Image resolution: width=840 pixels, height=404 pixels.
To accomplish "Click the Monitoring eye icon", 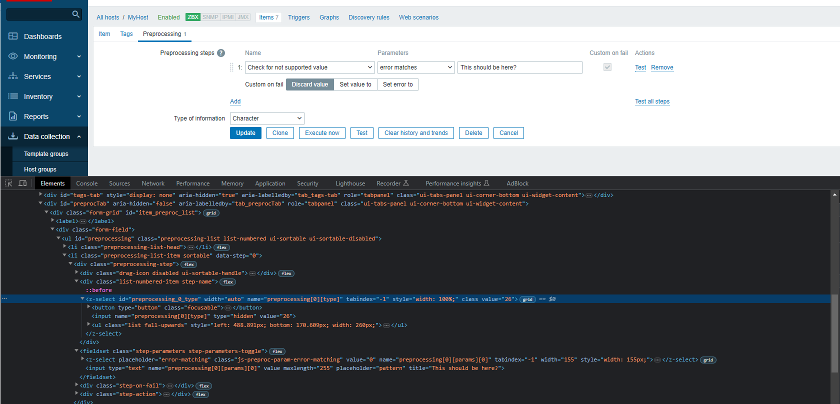I will click(x=13, y=56).
